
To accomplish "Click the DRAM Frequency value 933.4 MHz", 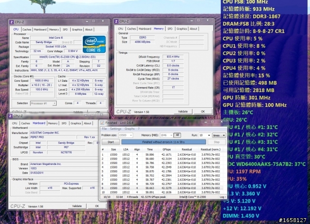I will tap(173, 57).
